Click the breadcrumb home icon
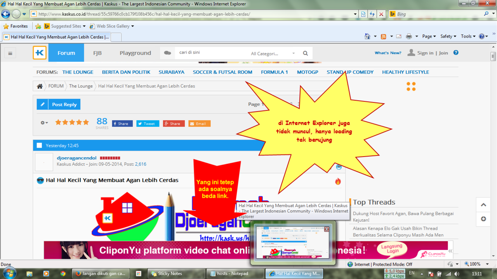The width and height of the screenshot is (497, 279). point(40,86)
